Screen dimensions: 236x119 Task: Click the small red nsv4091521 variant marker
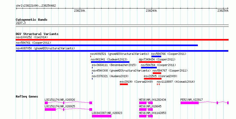(91, 56)
